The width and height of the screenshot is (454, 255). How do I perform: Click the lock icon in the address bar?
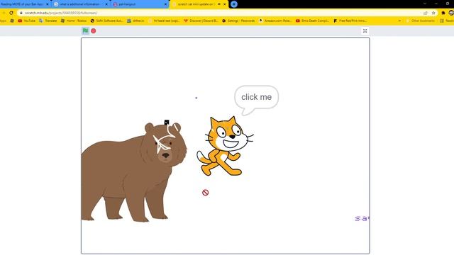coord(21,13)
